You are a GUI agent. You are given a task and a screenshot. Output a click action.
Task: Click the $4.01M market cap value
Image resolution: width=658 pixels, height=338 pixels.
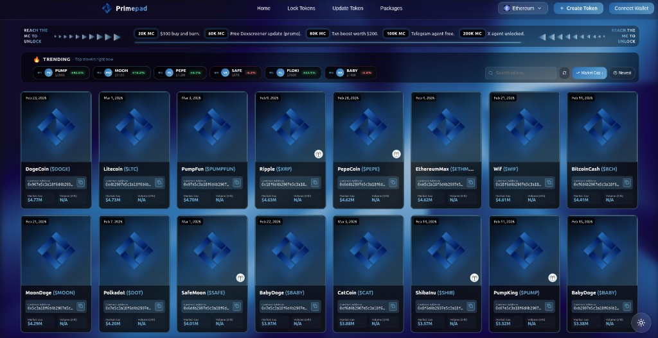pyautogui.click(x=190, y=324)
